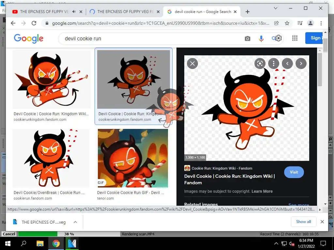Screen dimensions: 334x250
Task: Open the network tray icon
Action: pos(284,243)
